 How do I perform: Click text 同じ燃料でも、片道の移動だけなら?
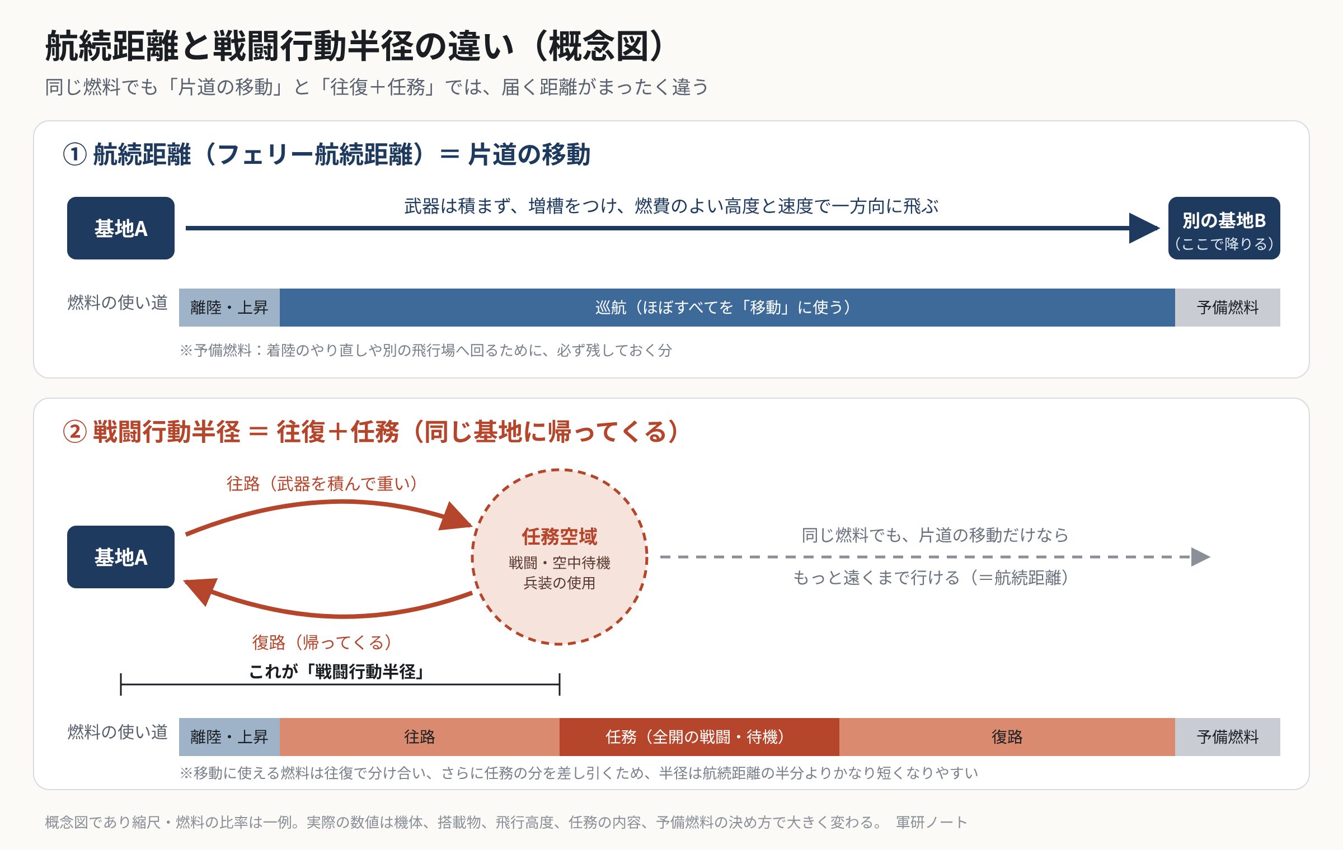click(x=935, y=535)
